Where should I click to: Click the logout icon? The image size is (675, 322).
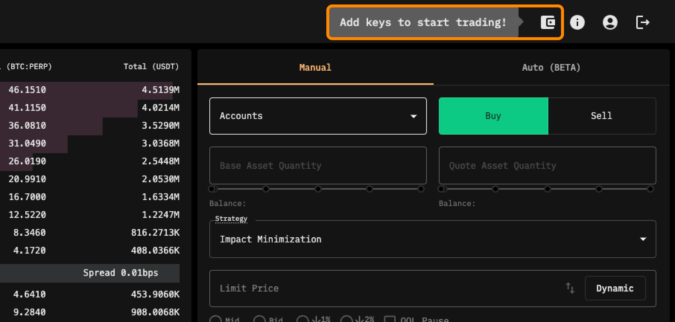[x=643, y=22]
